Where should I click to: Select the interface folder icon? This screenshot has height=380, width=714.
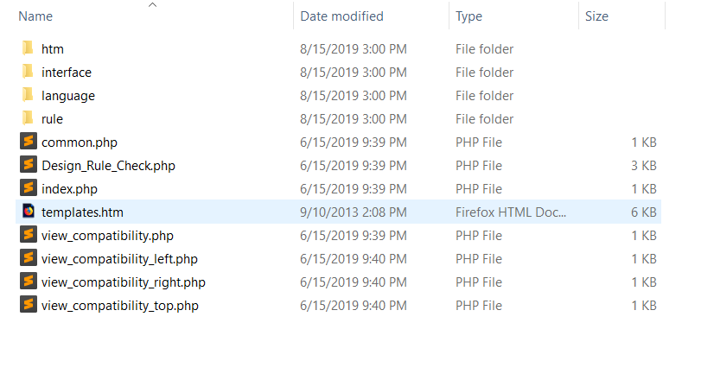coord(28,72)
